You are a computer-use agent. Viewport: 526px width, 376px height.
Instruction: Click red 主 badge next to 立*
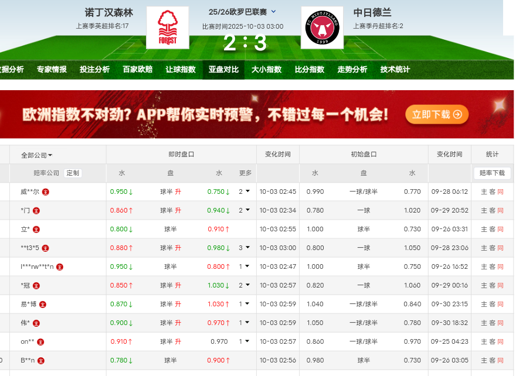point(36,229)
